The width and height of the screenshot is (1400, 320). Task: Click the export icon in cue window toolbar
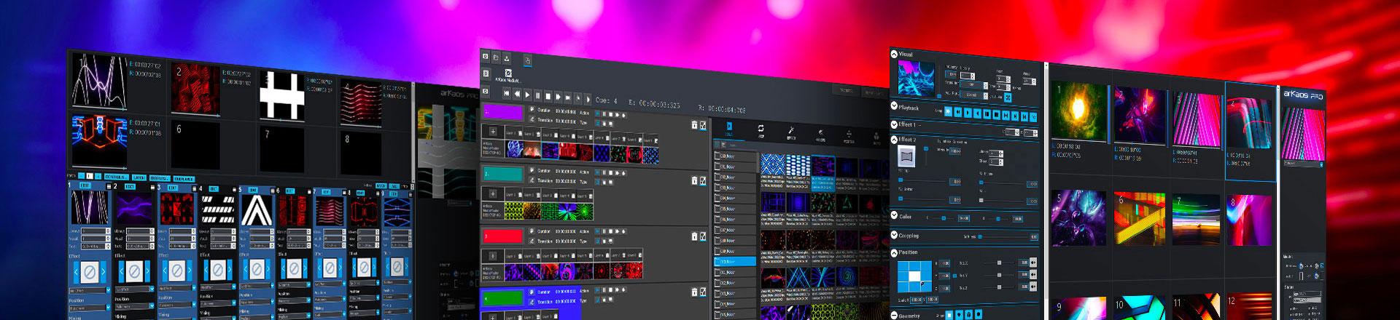pos(507,57)
